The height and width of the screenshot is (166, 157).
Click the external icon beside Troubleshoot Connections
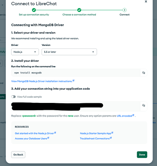point(111,138)
